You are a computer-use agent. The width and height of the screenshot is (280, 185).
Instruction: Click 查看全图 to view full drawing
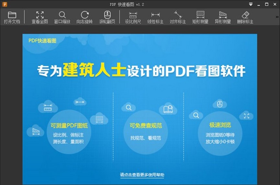click(39, 17)
